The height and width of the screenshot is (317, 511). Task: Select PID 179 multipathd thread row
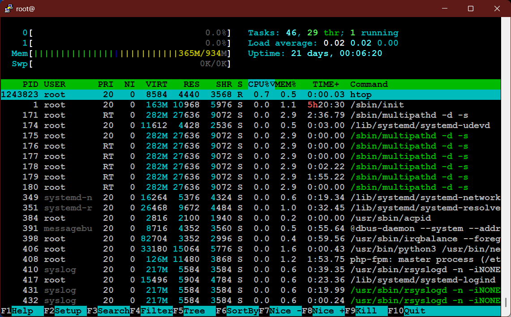point(251,177)
